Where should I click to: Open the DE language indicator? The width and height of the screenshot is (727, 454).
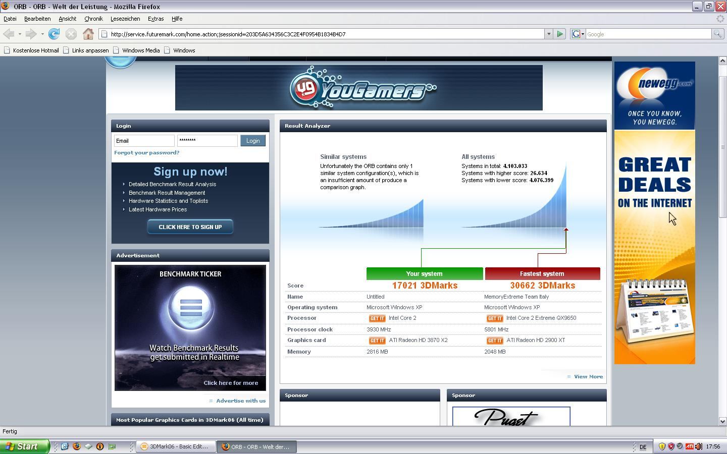pos(643,447)
